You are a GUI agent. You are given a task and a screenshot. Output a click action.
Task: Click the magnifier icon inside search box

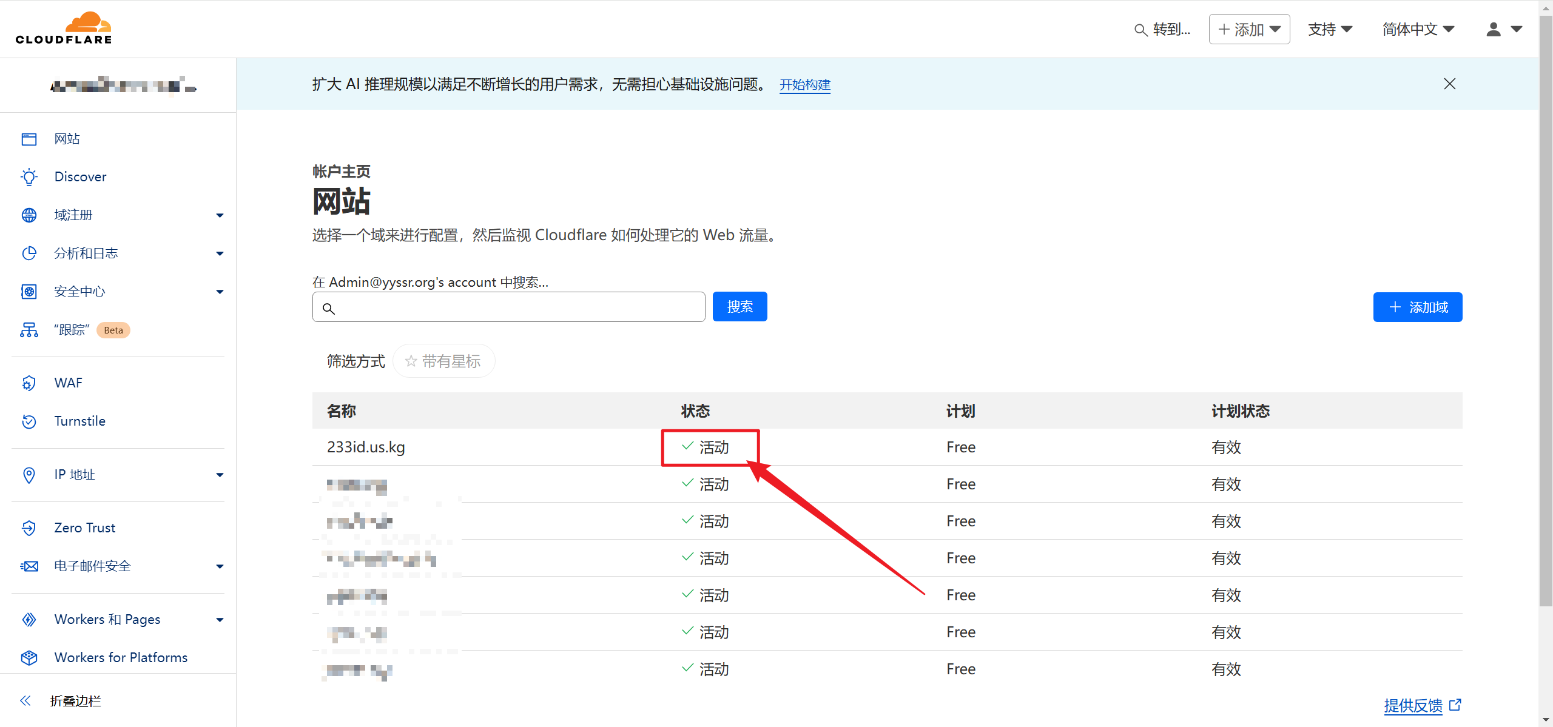click(x=329, y=309)
